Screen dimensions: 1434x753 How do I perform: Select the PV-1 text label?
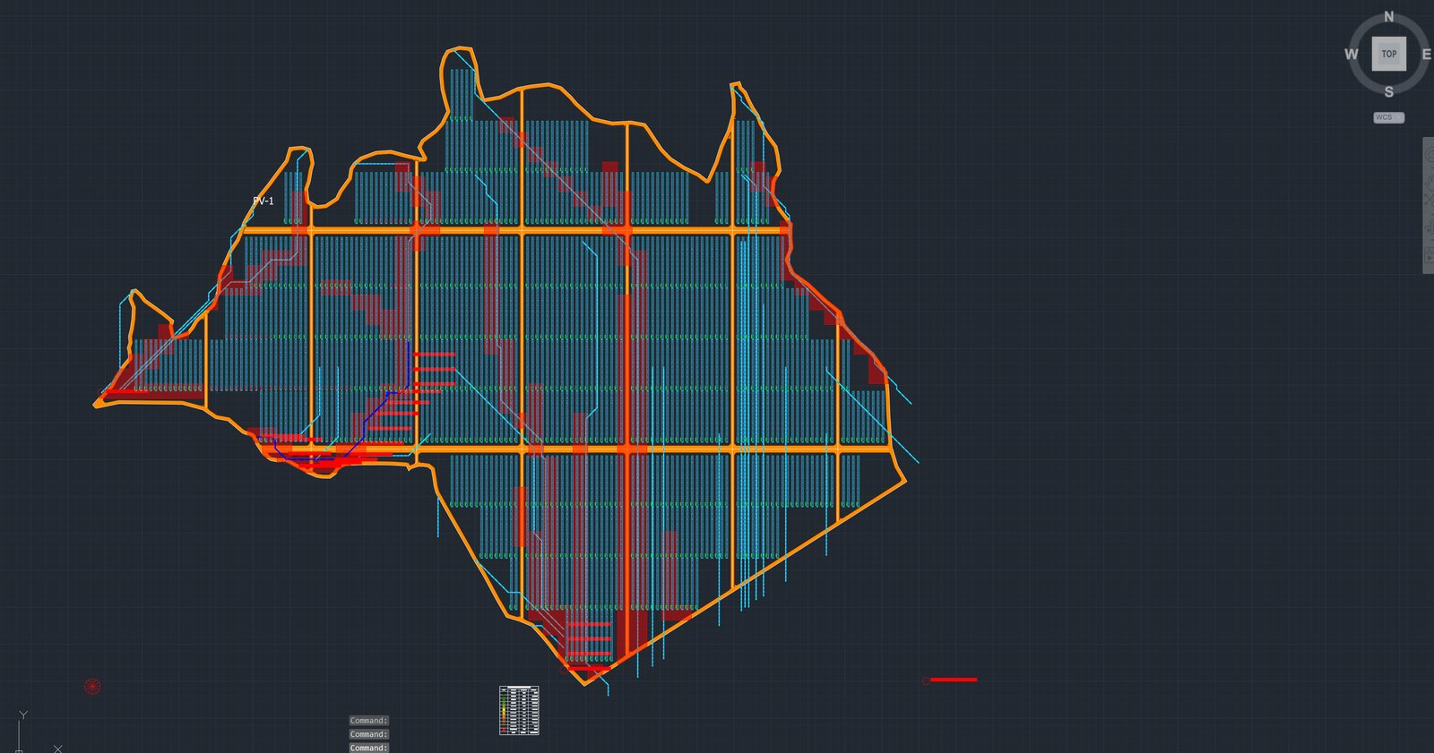pos(263,201)
